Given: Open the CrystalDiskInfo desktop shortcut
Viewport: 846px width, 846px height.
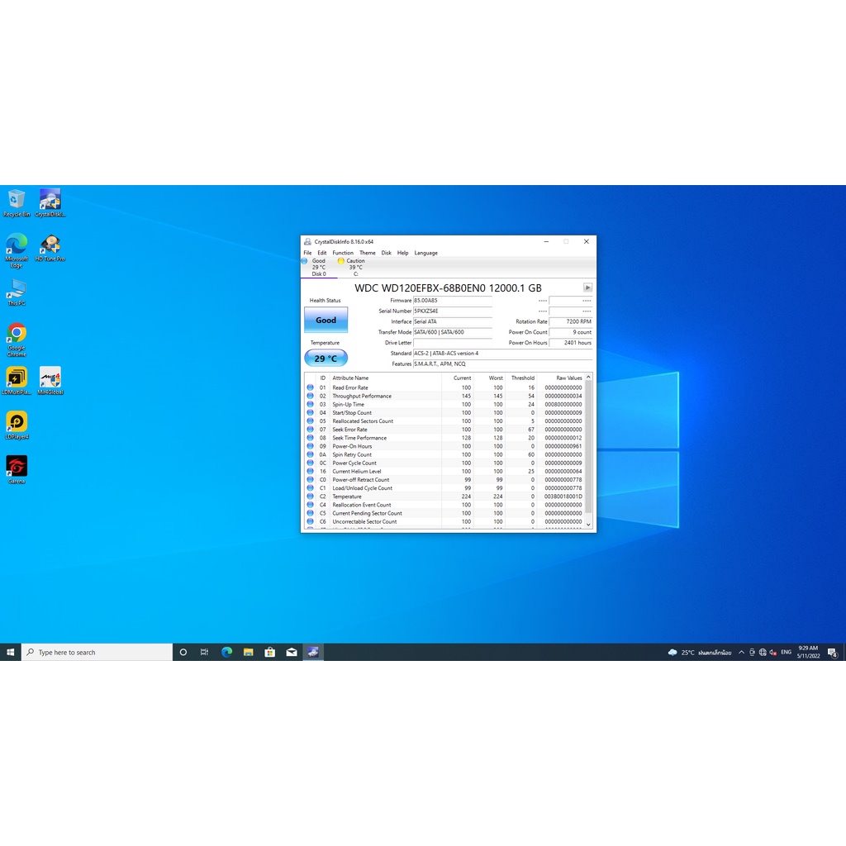Looking at the screenshot, I should [x=50, y=201].
